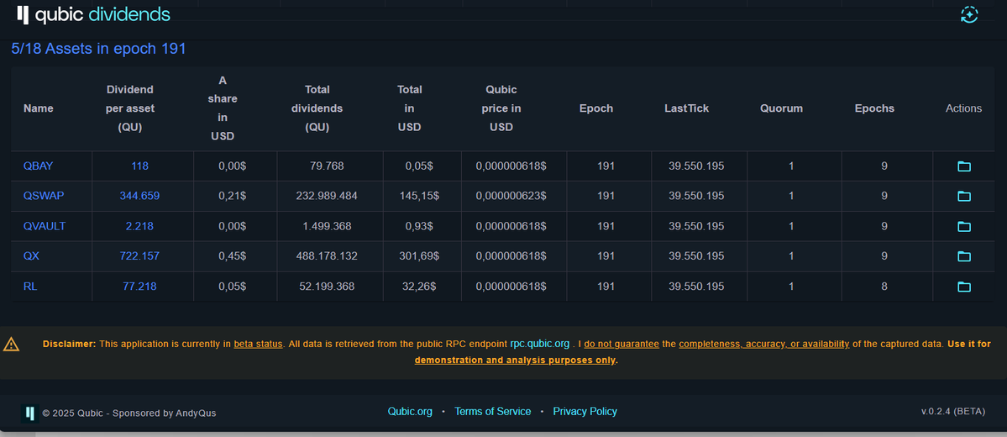Open the Privacy Policy link
Image resolution: width=1007 pixels, height=437 pixels.
[x=585, y=411]
